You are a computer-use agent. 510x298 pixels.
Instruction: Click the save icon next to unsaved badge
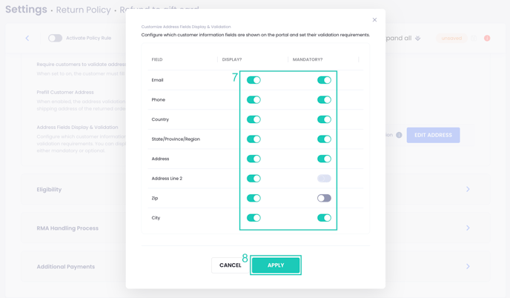pyautogui.click(x=474, y=38)
